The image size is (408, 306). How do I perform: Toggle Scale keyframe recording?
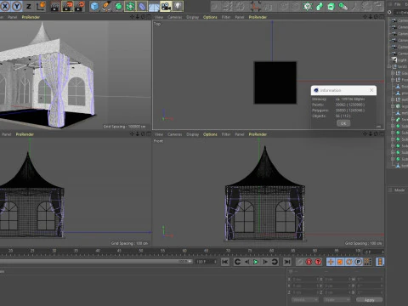(x=340, y=262)
